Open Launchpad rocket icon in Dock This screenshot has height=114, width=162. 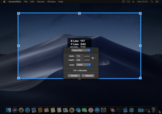pyautogui.click(x=21, y=110)
